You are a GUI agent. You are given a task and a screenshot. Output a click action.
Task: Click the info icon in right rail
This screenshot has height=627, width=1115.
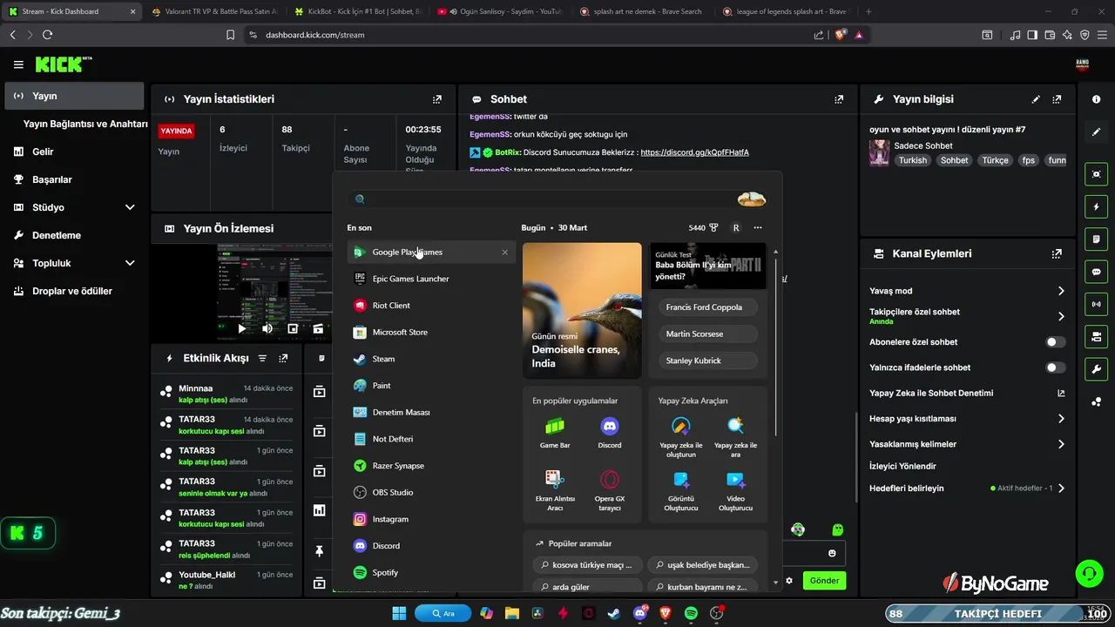[1097, 100]
